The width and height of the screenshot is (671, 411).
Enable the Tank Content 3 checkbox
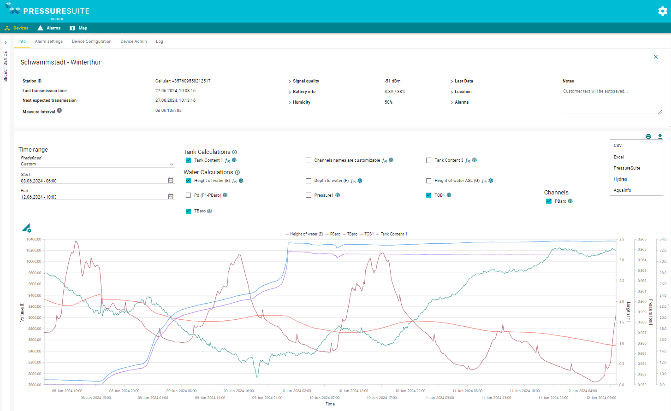[428, 160]
